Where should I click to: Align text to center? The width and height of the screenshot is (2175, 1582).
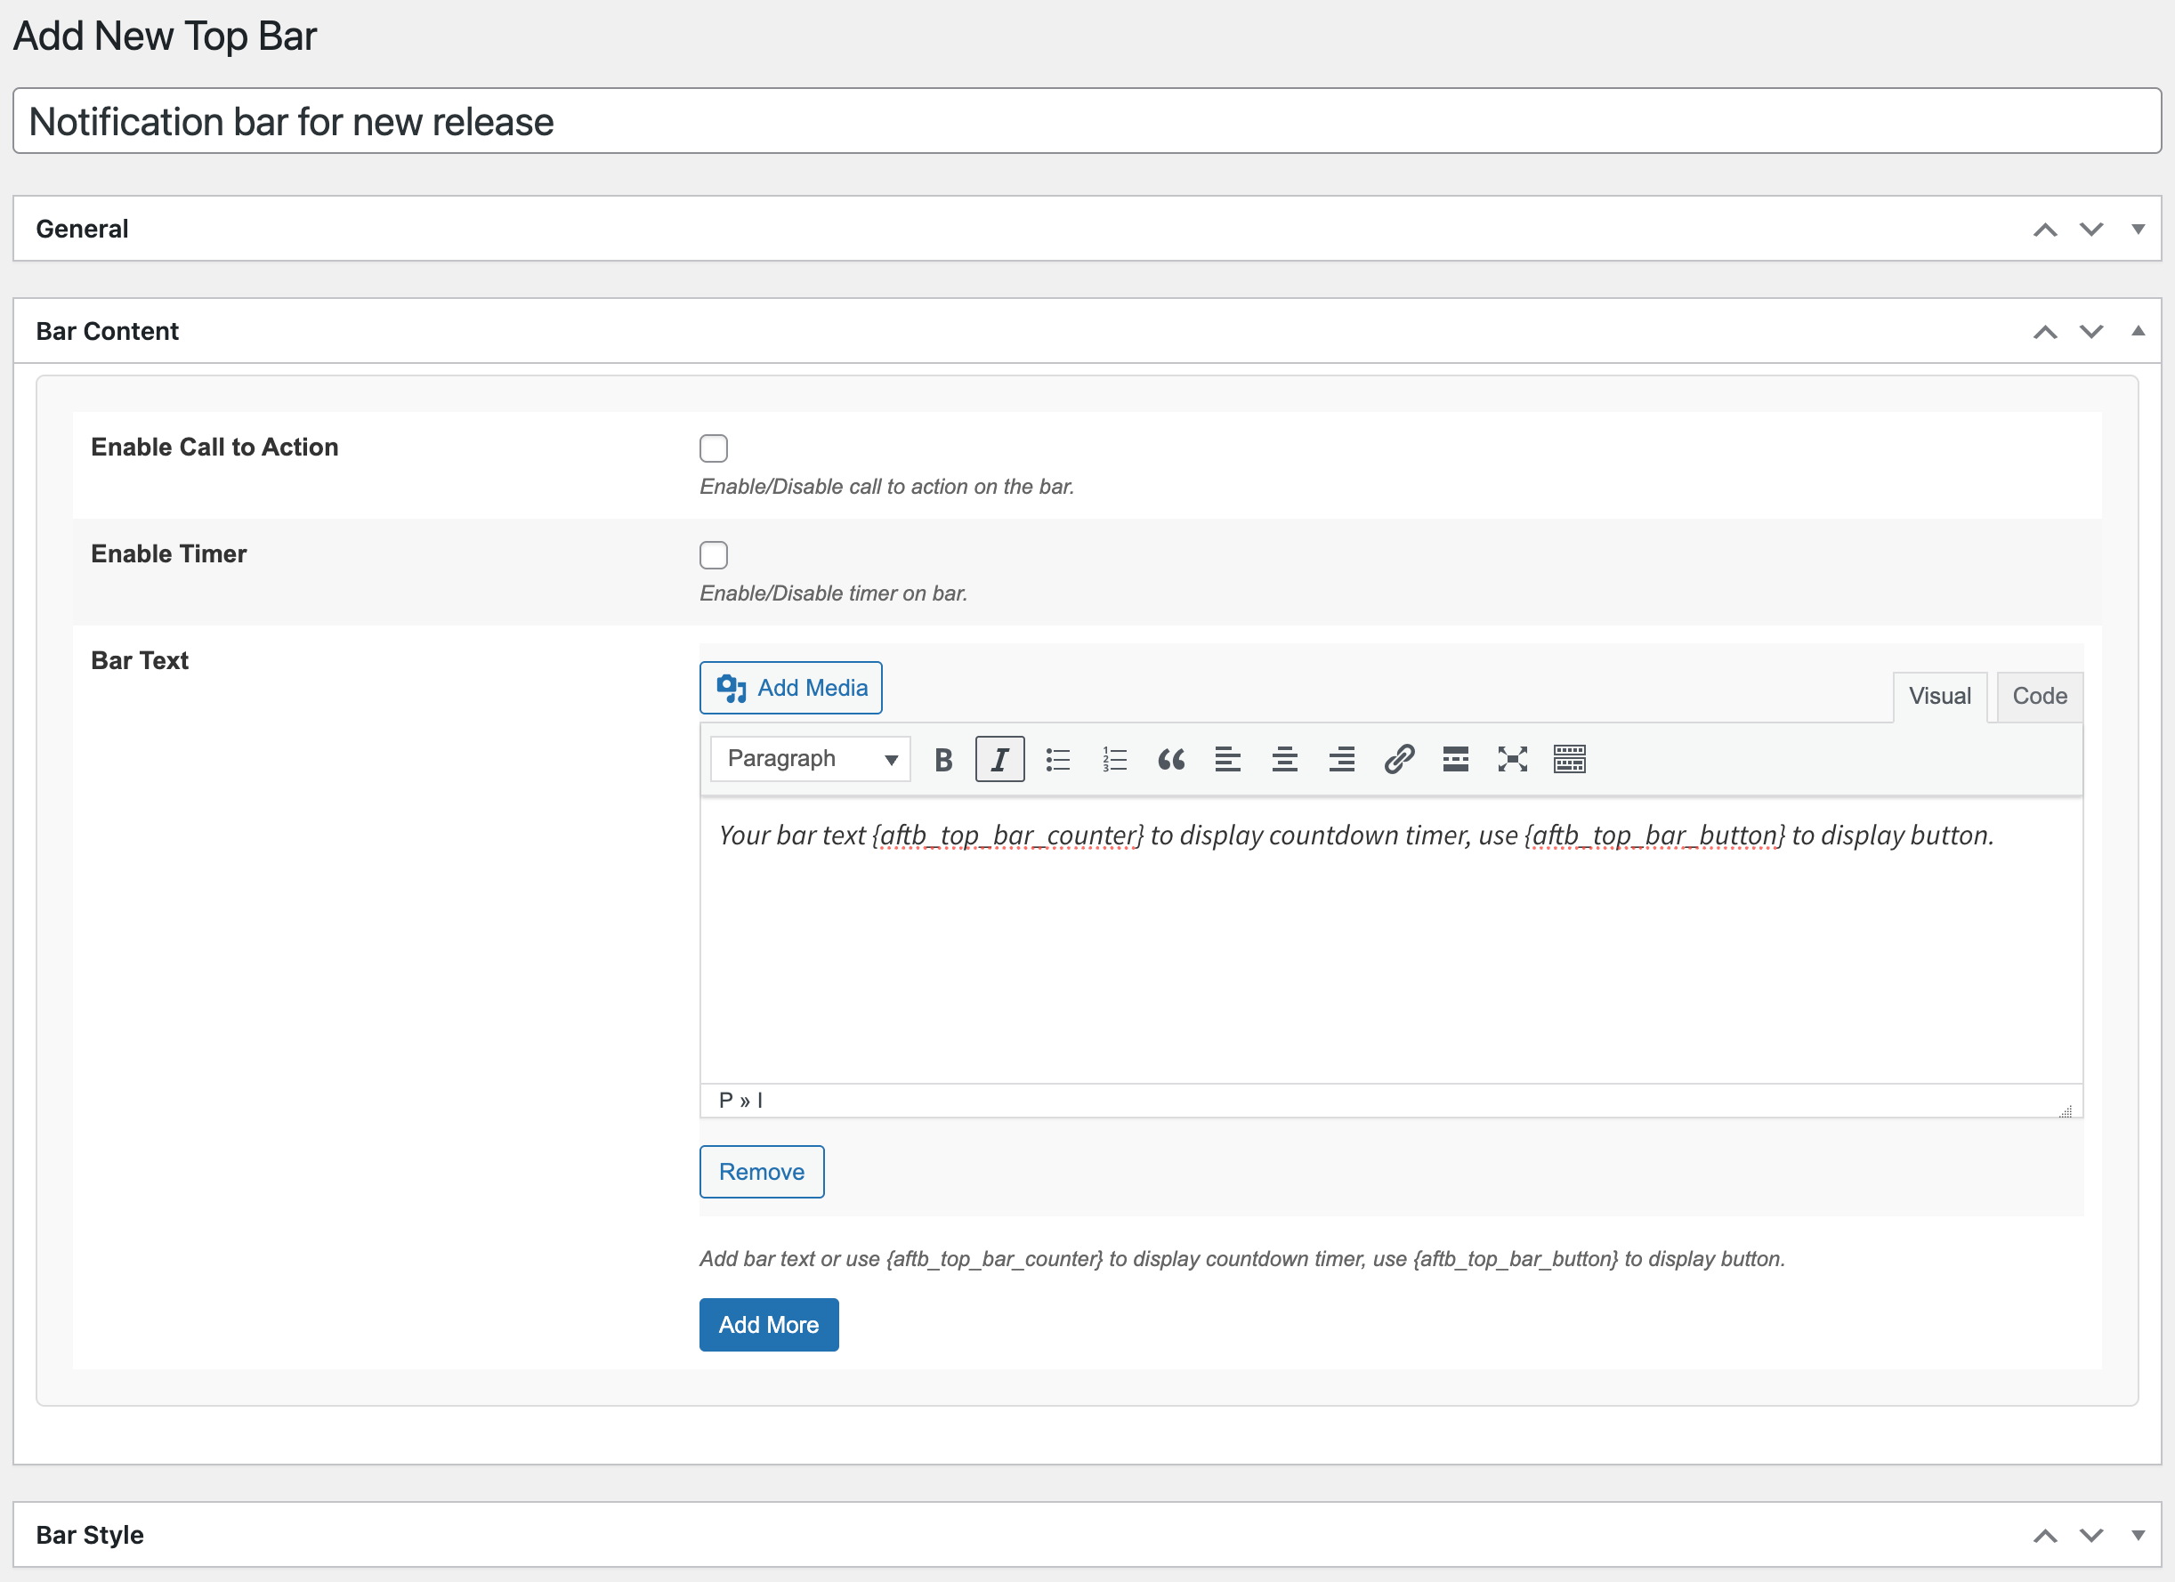(1284, 758)
